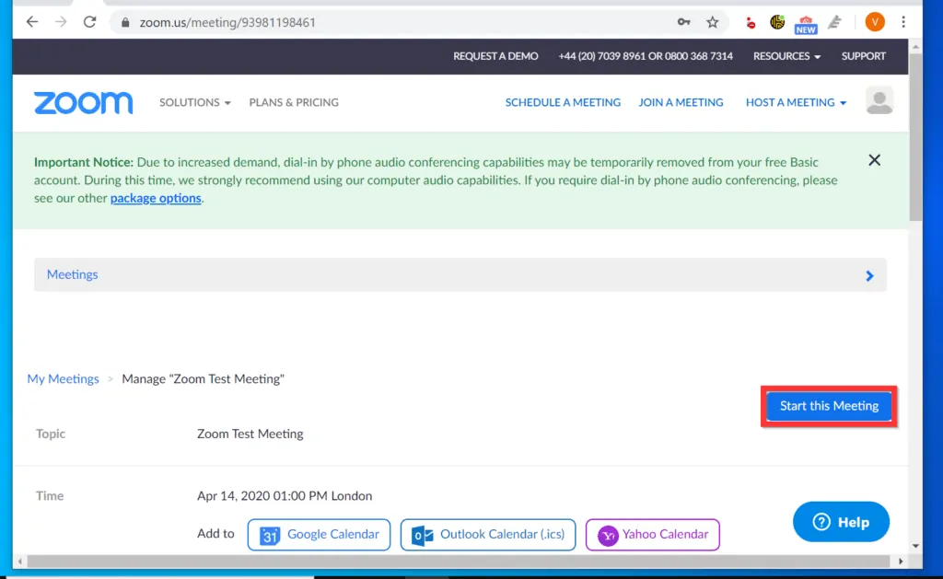Open saved password key icon
The height and width of the screenshot is (579, 943).
tap(684, 22)
